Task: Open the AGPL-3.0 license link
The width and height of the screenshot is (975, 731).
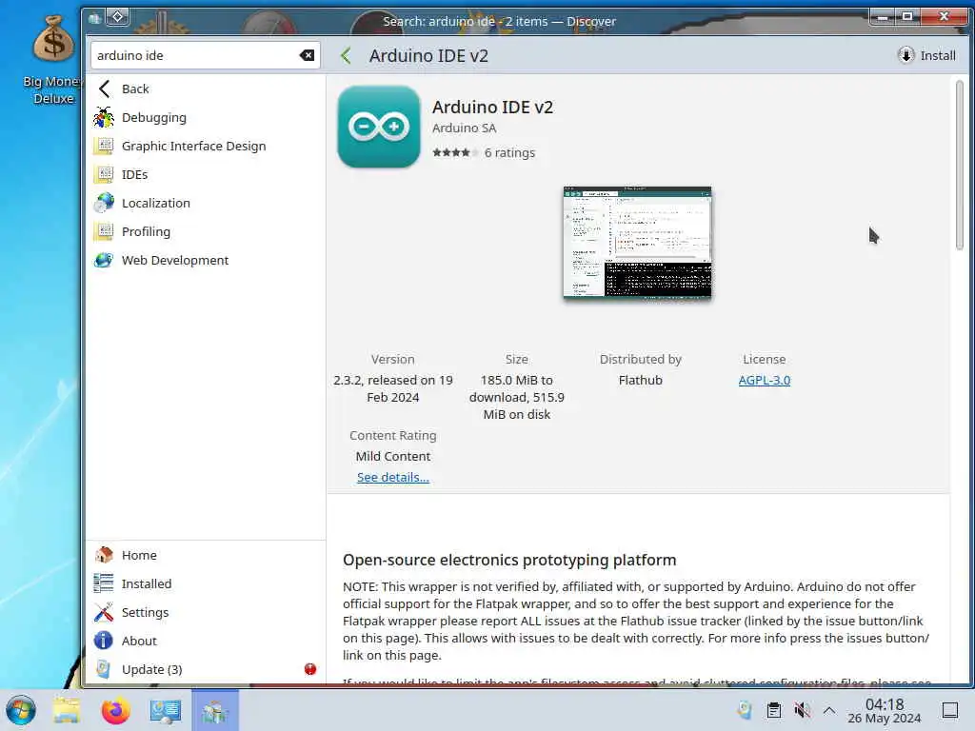Action: click(765, 380)
